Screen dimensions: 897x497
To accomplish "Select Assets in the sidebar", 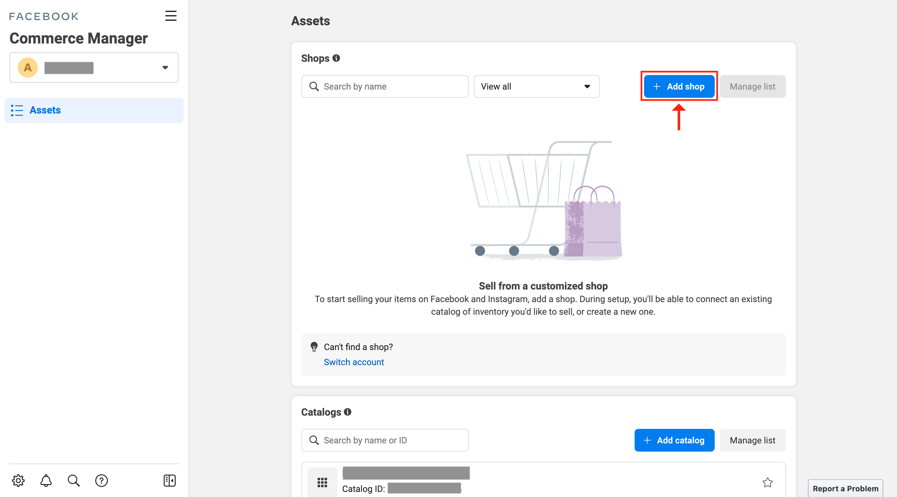I will pos(94,110).
